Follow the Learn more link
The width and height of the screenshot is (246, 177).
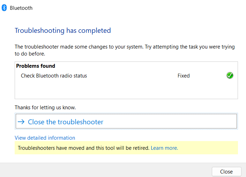pos(164,148)
